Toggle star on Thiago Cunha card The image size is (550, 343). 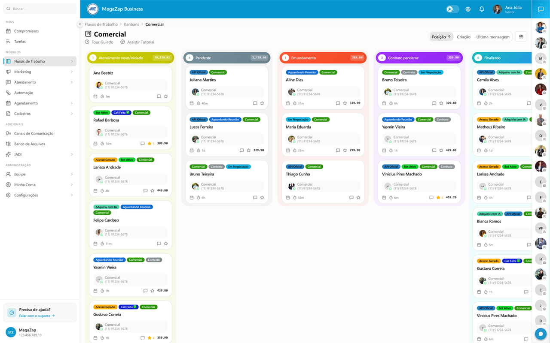pyautogui.click(x=358, y=198)
